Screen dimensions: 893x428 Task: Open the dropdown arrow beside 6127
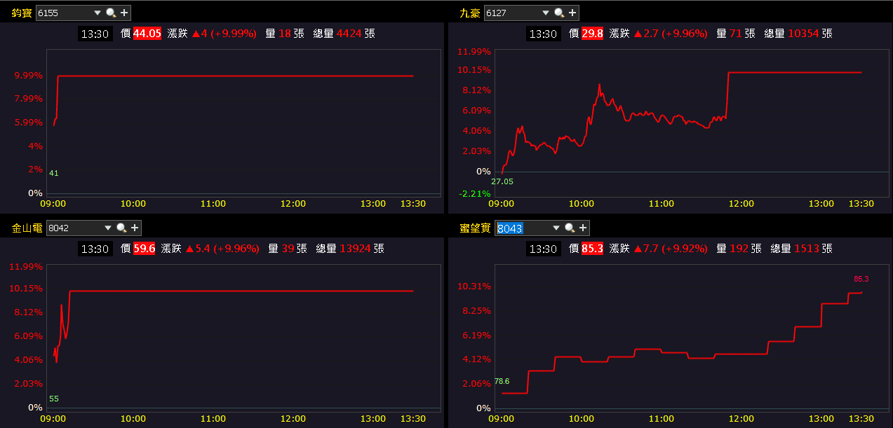click(545, 12)
